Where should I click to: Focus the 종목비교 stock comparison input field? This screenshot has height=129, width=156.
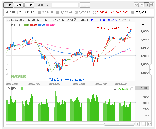pos(65,5)
